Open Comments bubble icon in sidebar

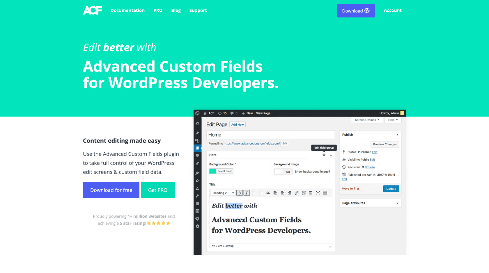(197, 156)
